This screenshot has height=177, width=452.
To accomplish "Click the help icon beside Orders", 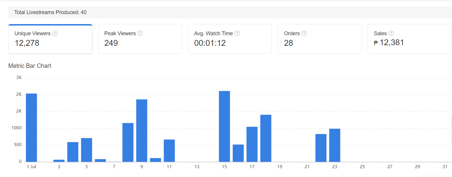I will pyautogui.click(x=304, y=33).
